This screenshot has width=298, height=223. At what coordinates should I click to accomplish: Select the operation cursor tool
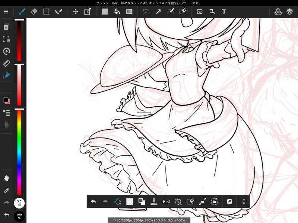click(212, 12)
